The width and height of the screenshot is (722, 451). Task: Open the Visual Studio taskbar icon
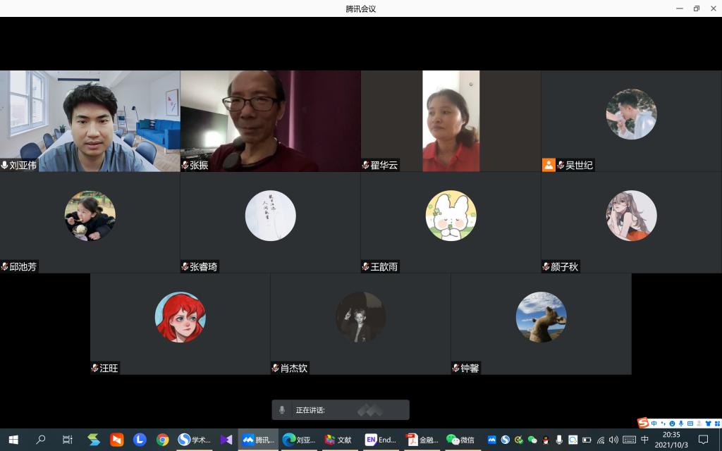point(226,440)
